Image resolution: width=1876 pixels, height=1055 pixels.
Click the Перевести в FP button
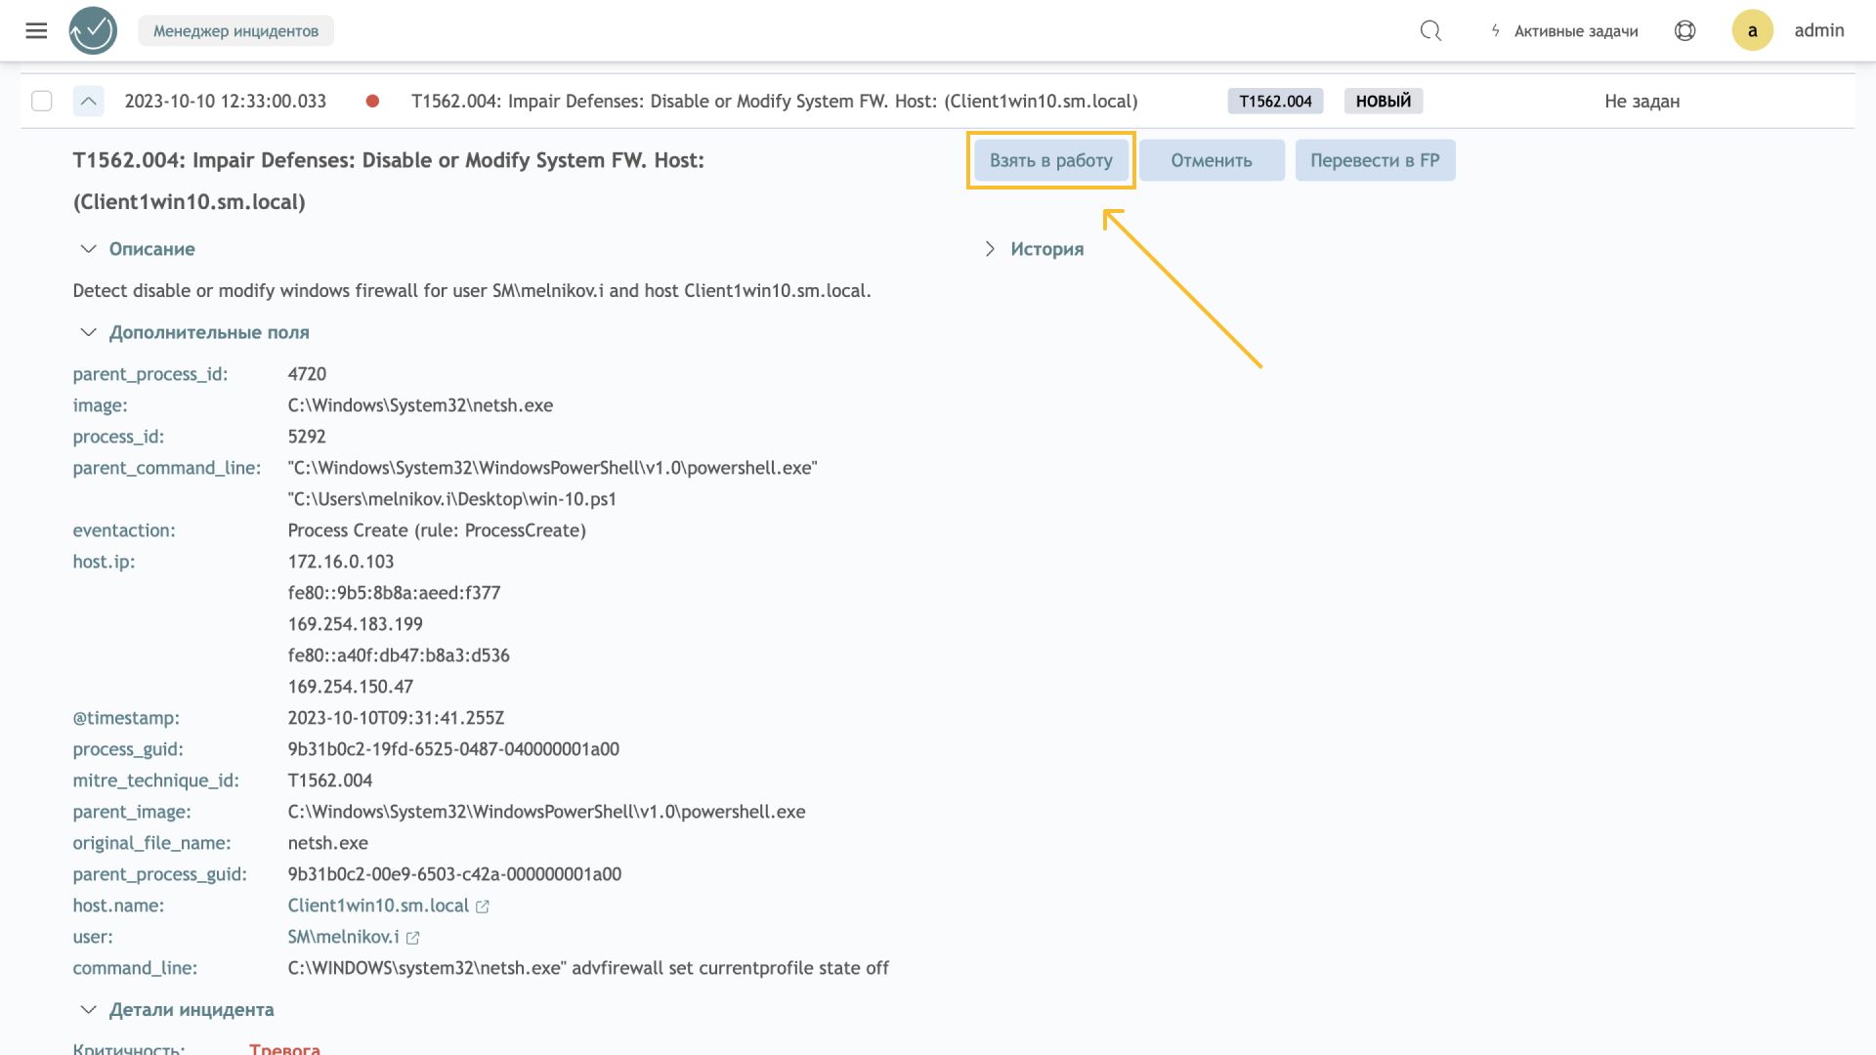pos(1375,160)
